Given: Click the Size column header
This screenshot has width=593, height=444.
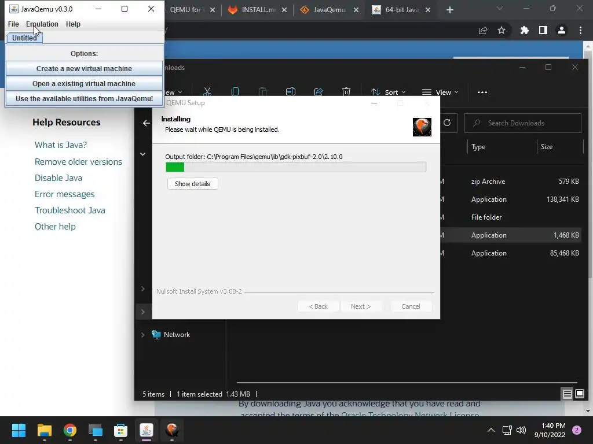Looking at the screenshot, I should [x=560, y=147].
